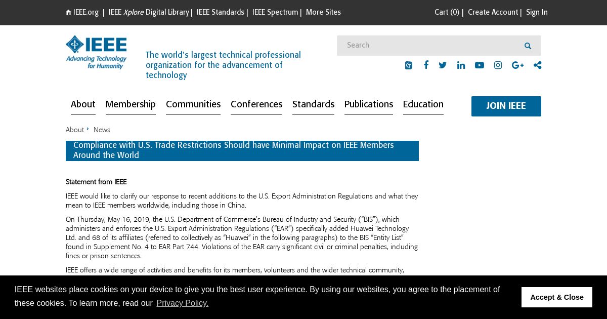This screenshot has width=607, height=319.
Task: Click the search magnifier icon
Action: [528, 46]
